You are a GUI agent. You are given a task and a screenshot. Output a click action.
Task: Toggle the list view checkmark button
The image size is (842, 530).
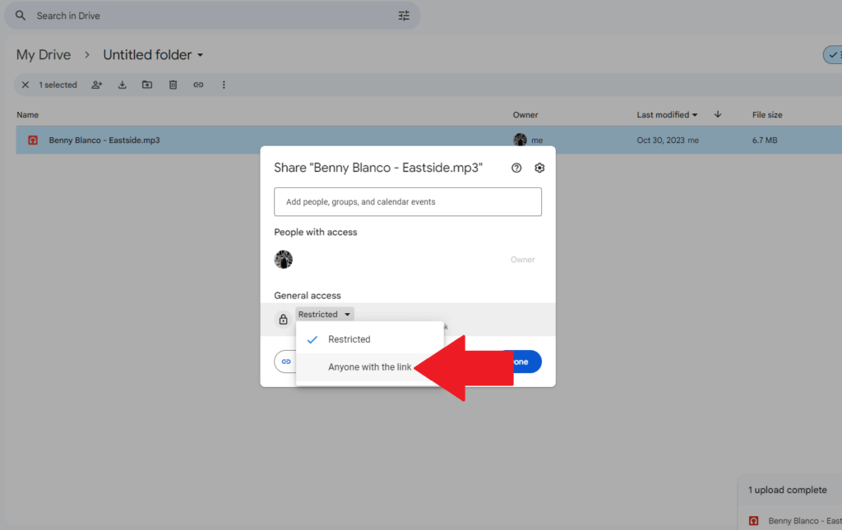tap(833, 55)
